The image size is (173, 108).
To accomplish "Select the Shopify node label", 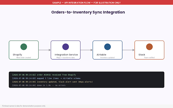I will click(x=17, y=55).
